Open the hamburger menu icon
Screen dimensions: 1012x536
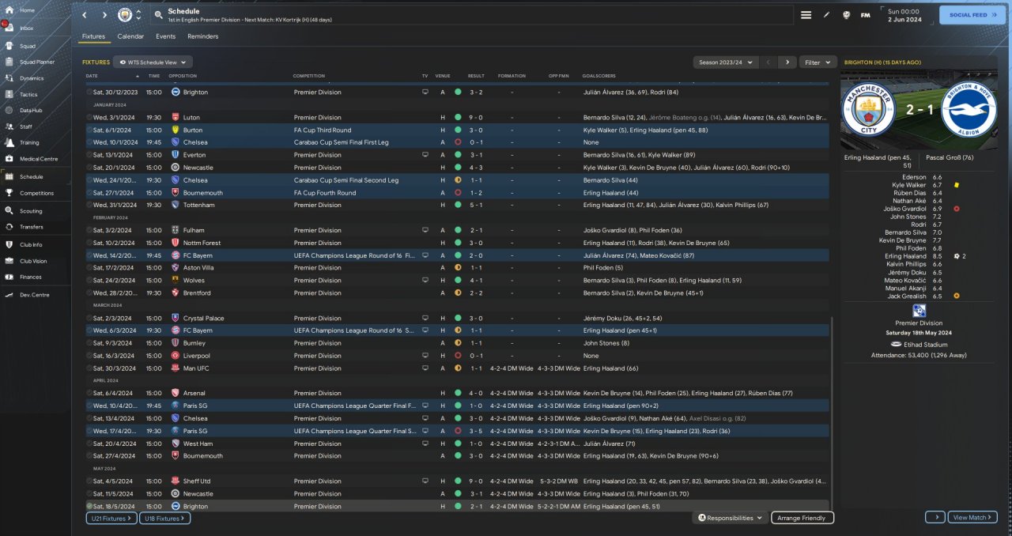pos(806,15)
